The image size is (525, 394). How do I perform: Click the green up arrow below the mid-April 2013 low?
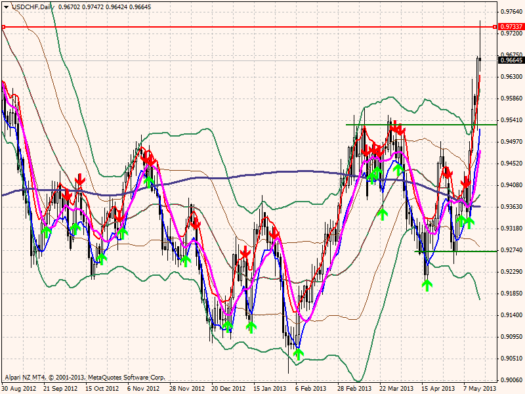tap(427, 286)
